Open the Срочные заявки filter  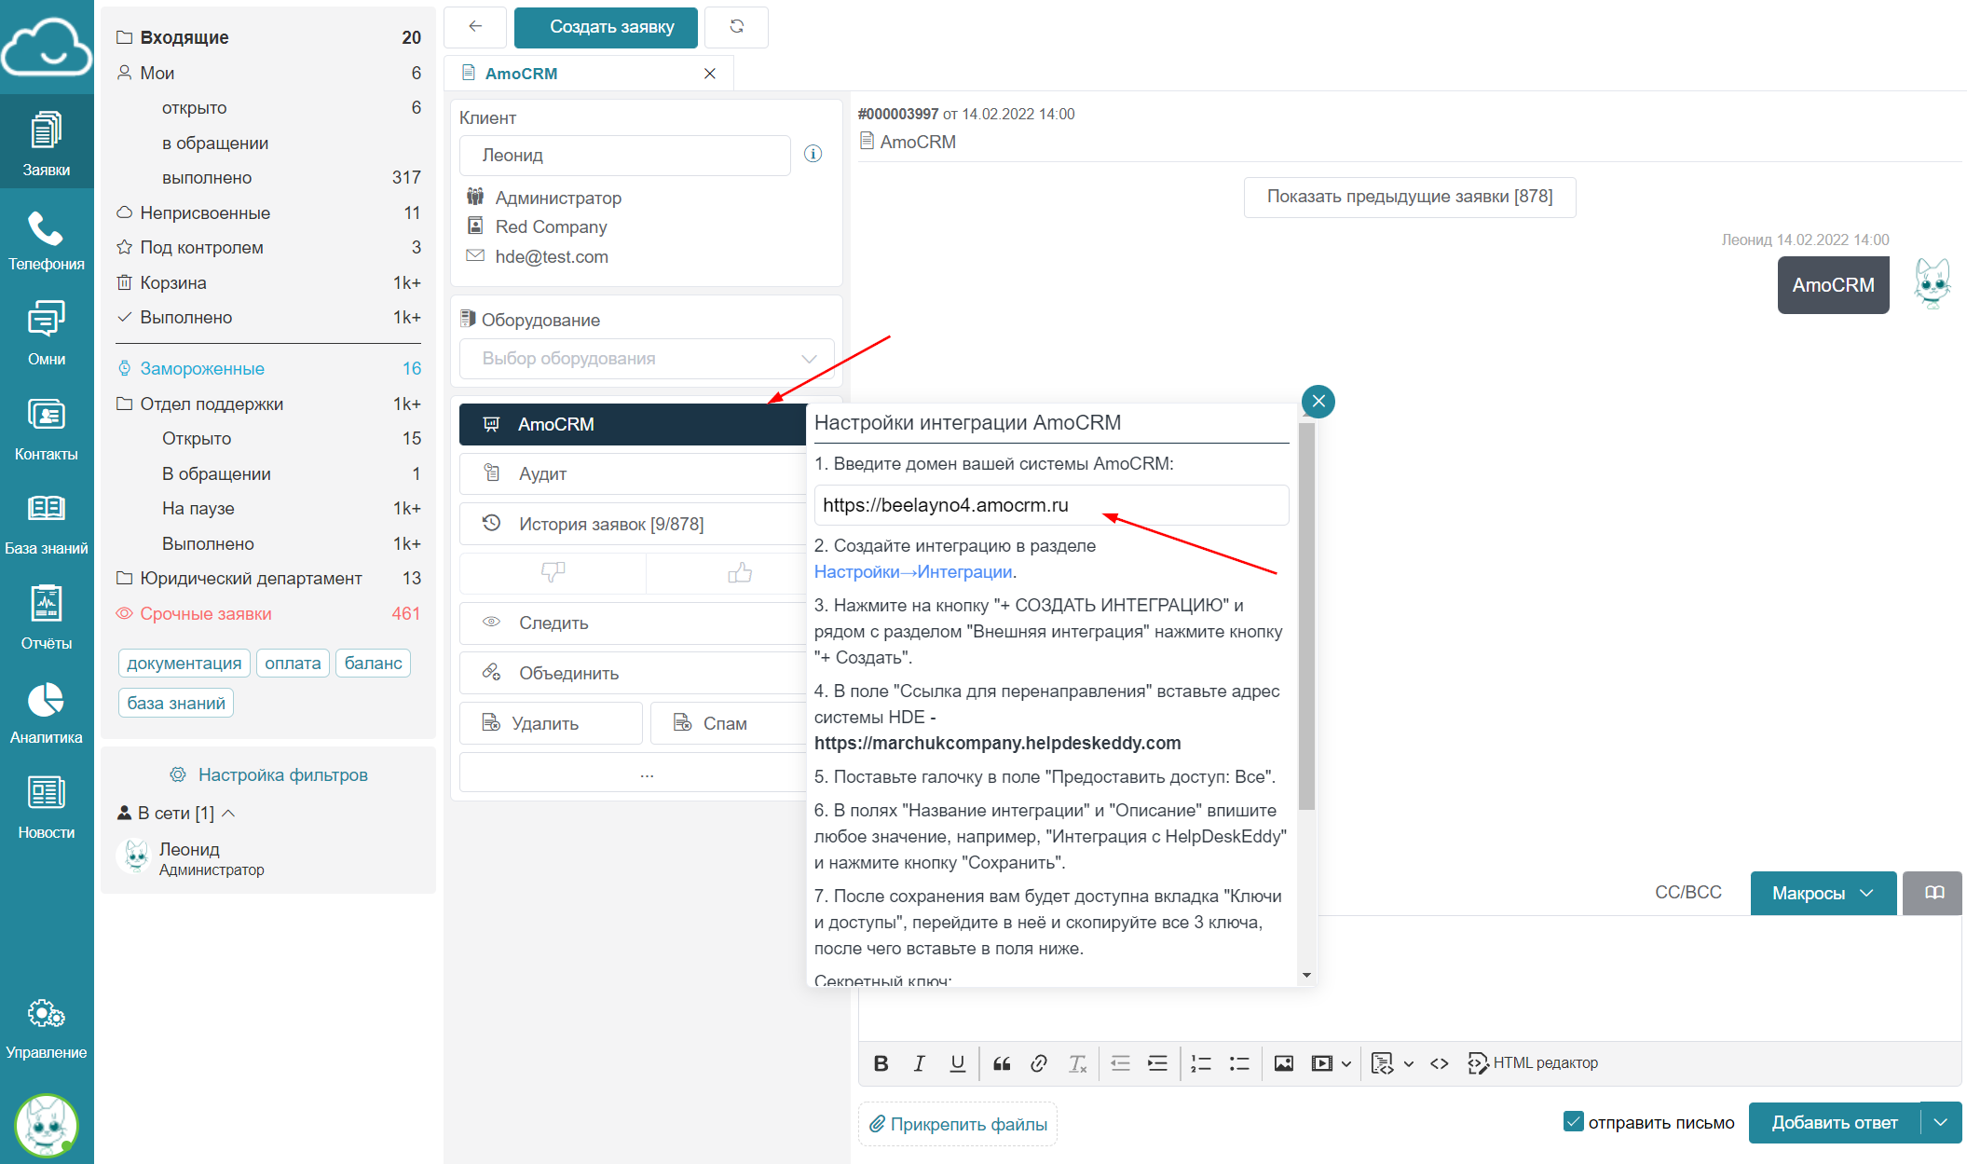[268, 613]
